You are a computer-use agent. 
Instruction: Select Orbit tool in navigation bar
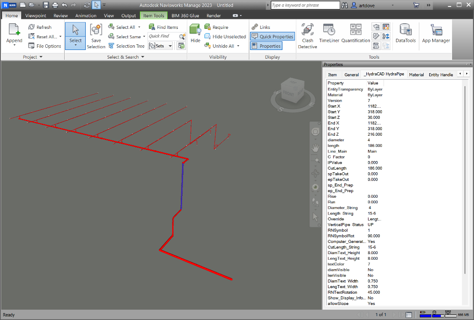point(315,174)
